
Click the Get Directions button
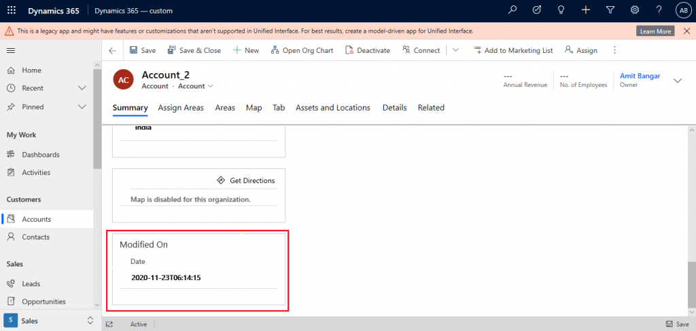pos(245,180)
